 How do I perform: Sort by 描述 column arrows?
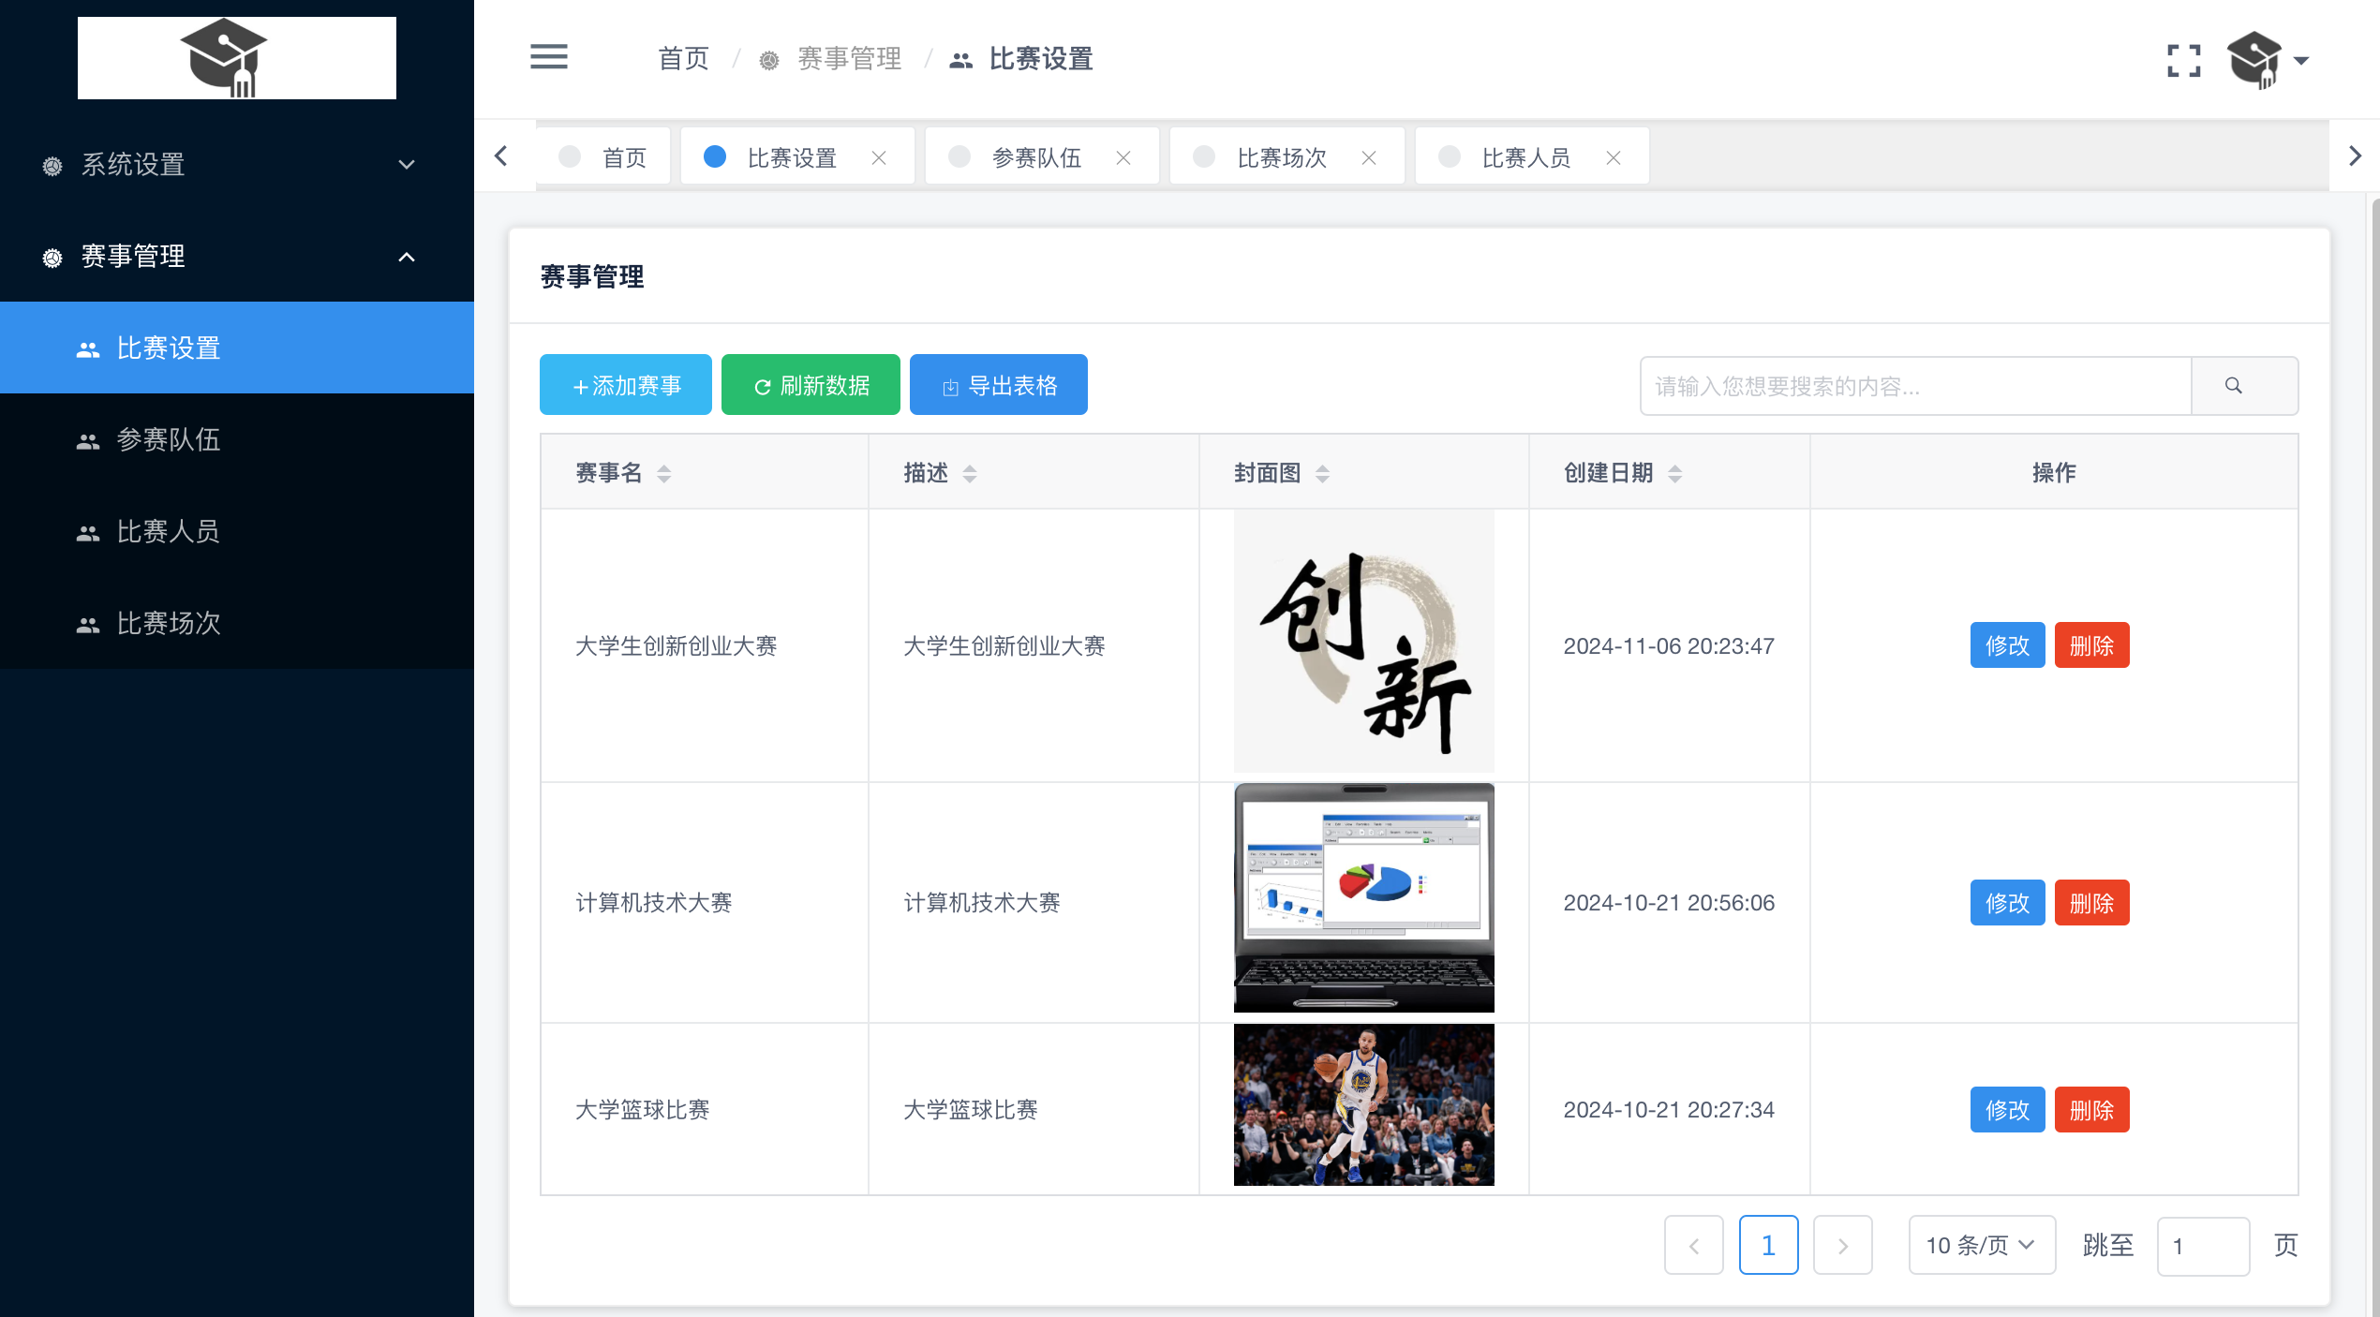(x=970, y=473)
